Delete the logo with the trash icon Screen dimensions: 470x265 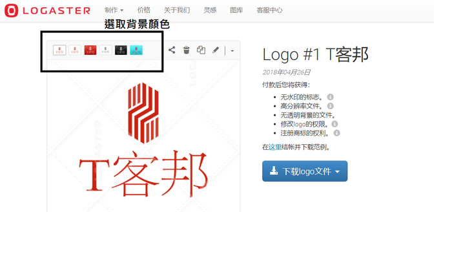coord(187,50)
